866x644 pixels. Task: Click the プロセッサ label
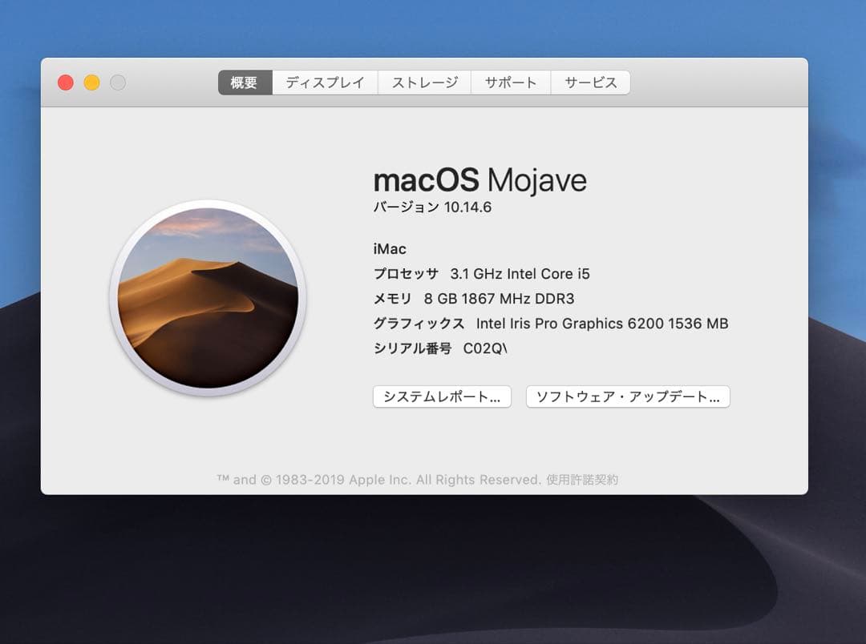(406, 274)
